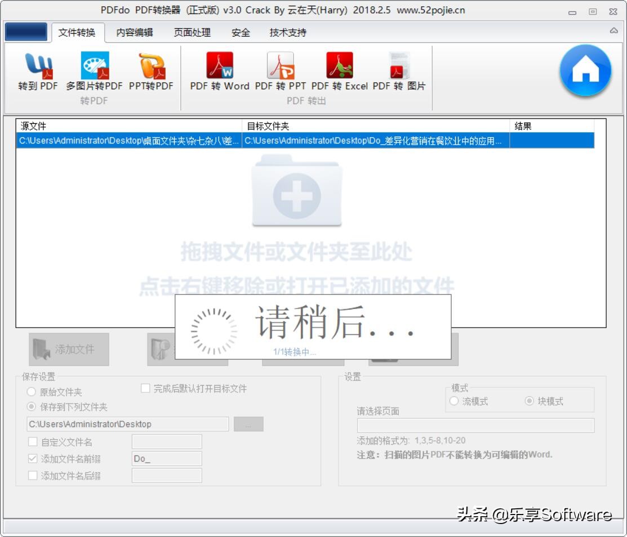Click the target folder path cell Do_差异化营销

[376, 141]
